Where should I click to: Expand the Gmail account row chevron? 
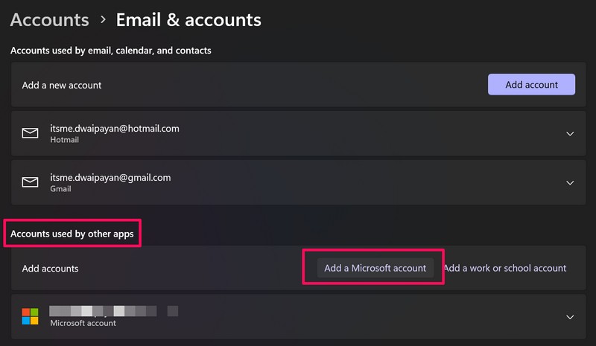[570, 183]
